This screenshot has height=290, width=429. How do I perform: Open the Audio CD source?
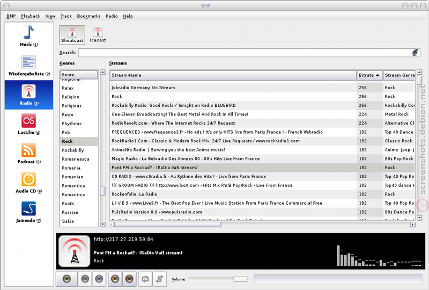[x=29, y=183]
